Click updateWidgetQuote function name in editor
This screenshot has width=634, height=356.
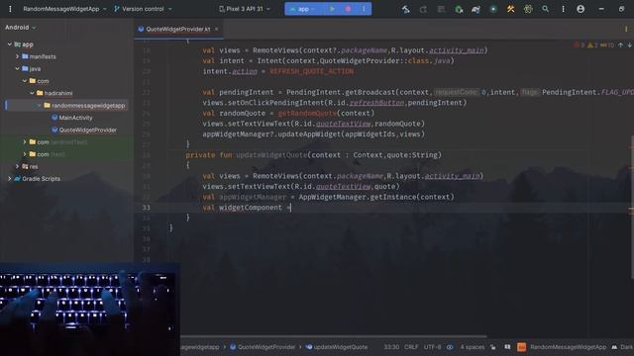271,155
